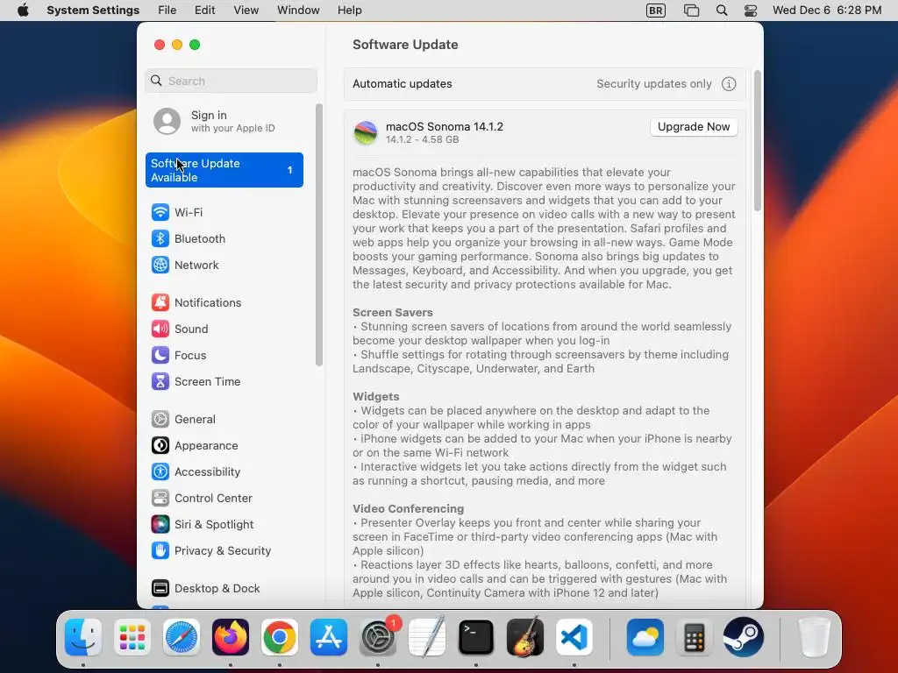Click the main pane vertical scrollbar
Viewport: 898px width, 673px height.
757,141
